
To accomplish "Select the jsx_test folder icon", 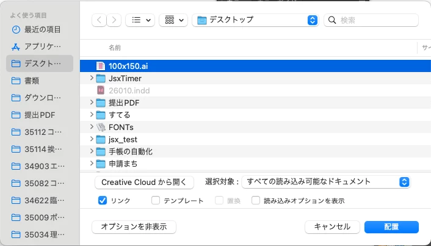I will pyautogui.click(x=101, y=139).
